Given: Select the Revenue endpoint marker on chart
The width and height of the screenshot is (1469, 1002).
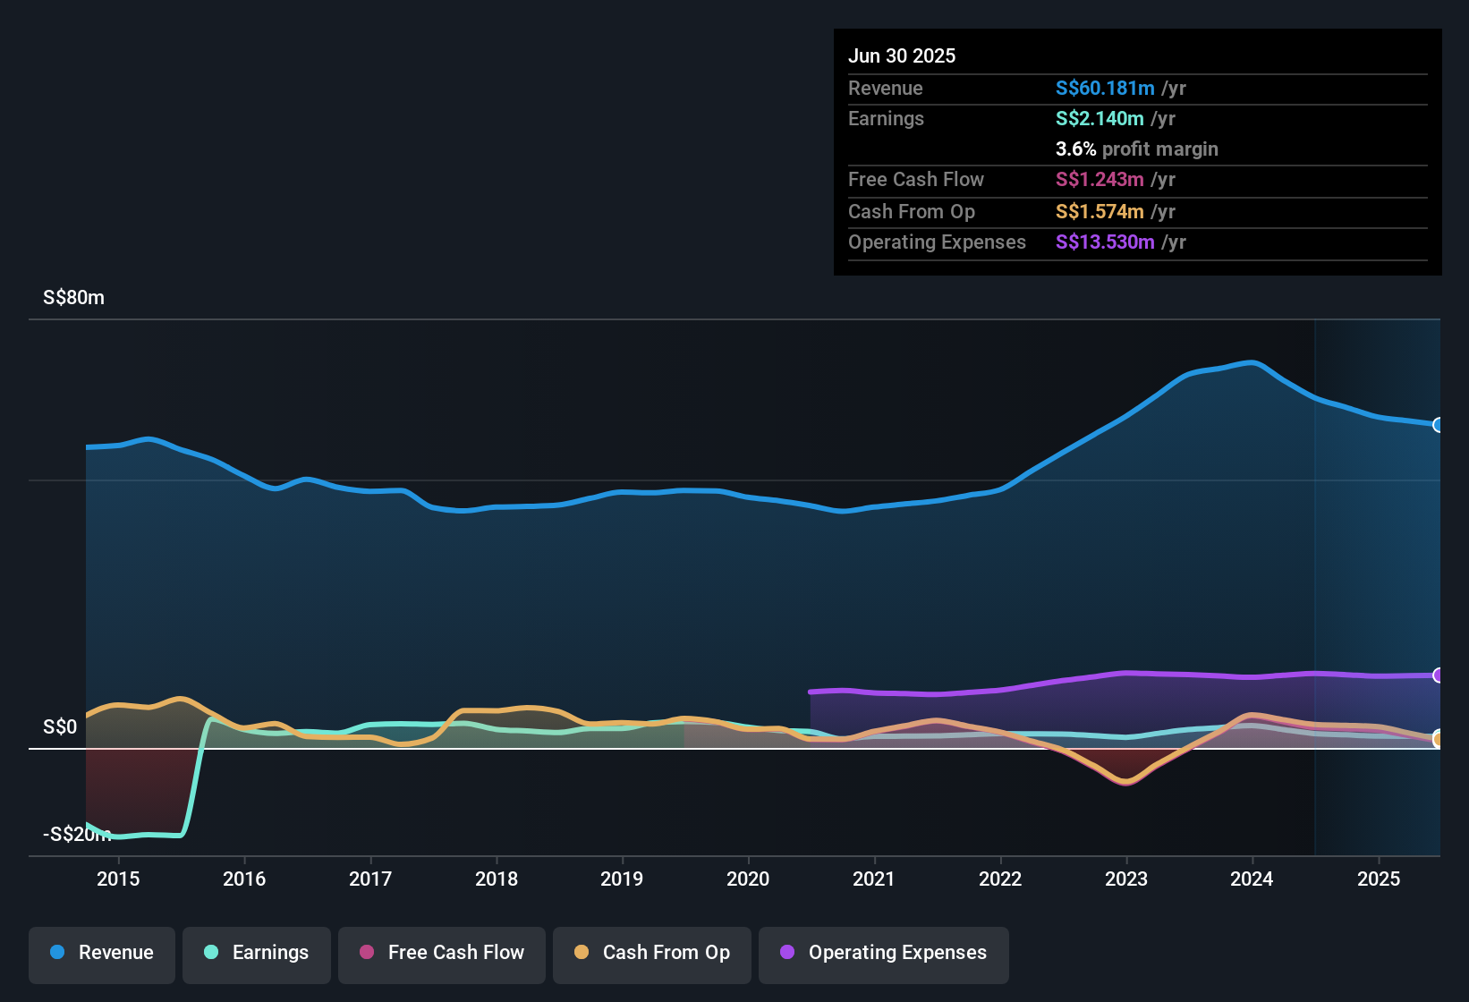Looking at the screenshot, I should [x=1439, y=425].
